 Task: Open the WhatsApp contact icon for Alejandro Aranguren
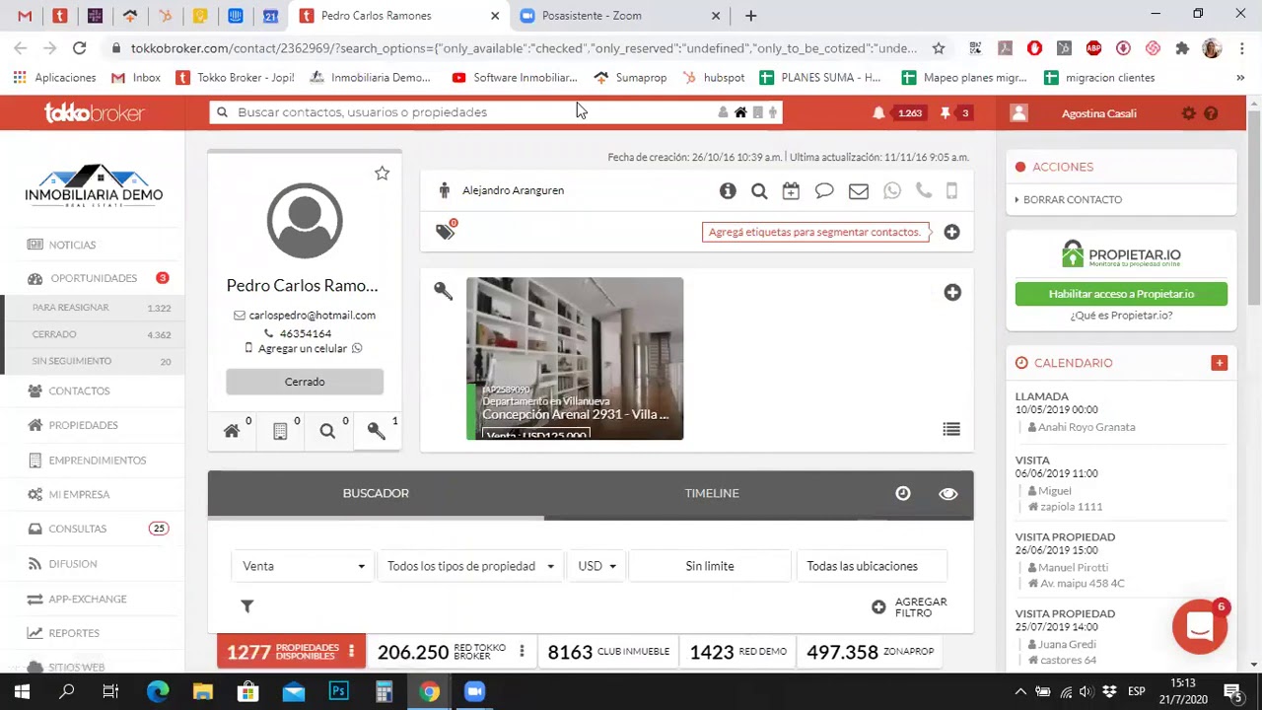click(x=891, y=190)
